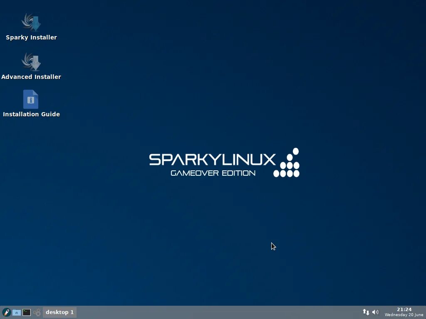Open the volume speaker tray icon
The height and width of the screenshot is (319, 426).
pyautogui.click(x=375, y=312)
